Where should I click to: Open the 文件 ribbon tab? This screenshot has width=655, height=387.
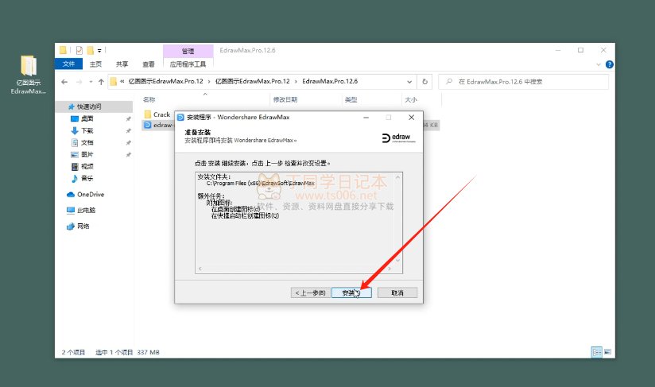click(x=68, y=64)
